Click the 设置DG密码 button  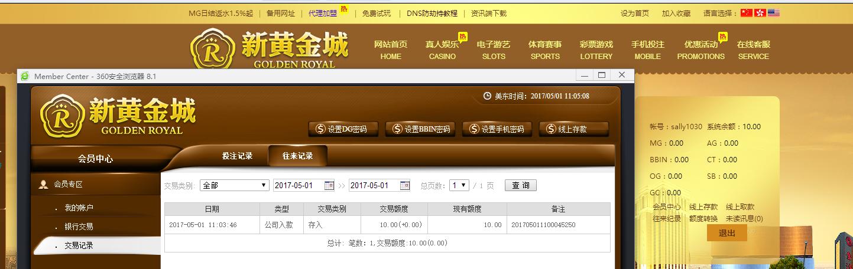(343, 129)
